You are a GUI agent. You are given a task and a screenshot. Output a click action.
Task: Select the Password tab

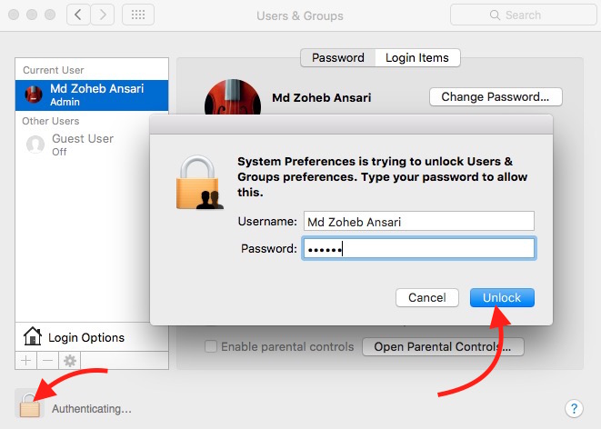(338, 57)
